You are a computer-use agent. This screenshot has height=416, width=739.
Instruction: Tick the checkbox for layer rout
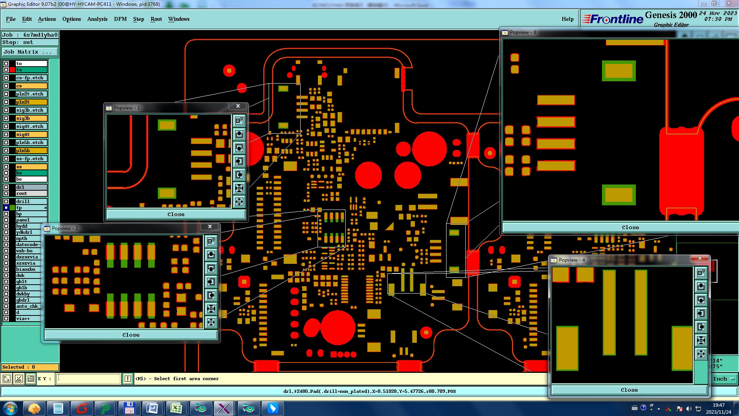tap(6, 193)
